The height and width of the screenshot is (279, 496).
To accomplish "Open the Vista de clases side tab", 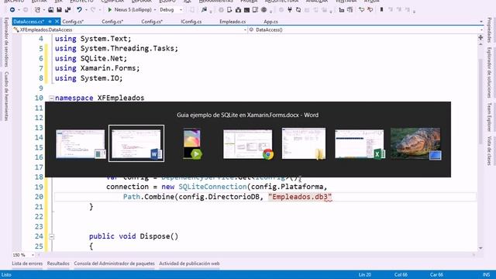I will (x=489, y=151).
